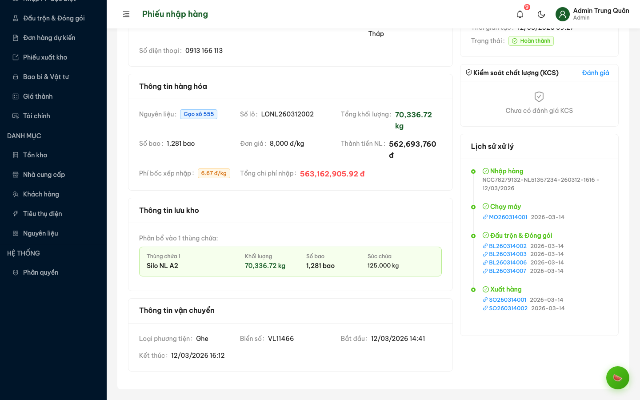Image resolution: width=640 pixels, height=400 pixels.
Task: Open batch BL260314002 link
Action: 508,246
